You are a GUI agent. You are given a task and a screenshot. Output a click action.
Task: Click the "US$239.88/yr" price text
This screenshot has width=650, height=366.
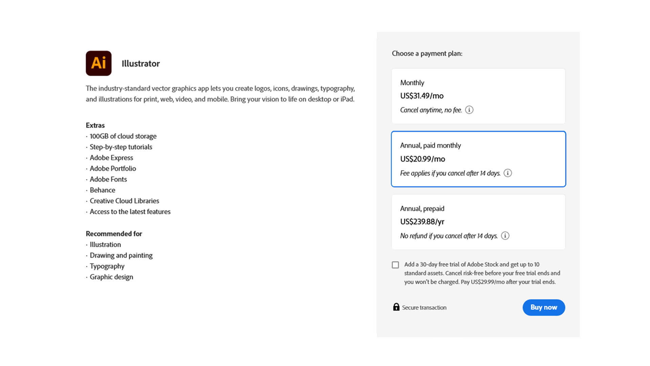pos(422,222)
